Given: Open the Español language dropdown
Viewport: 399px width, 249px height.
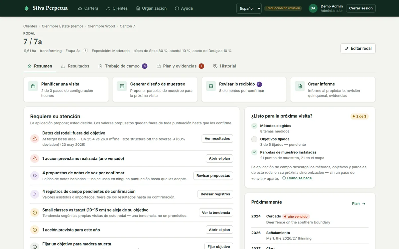Looking at the screenshot, I should (249, 8).
